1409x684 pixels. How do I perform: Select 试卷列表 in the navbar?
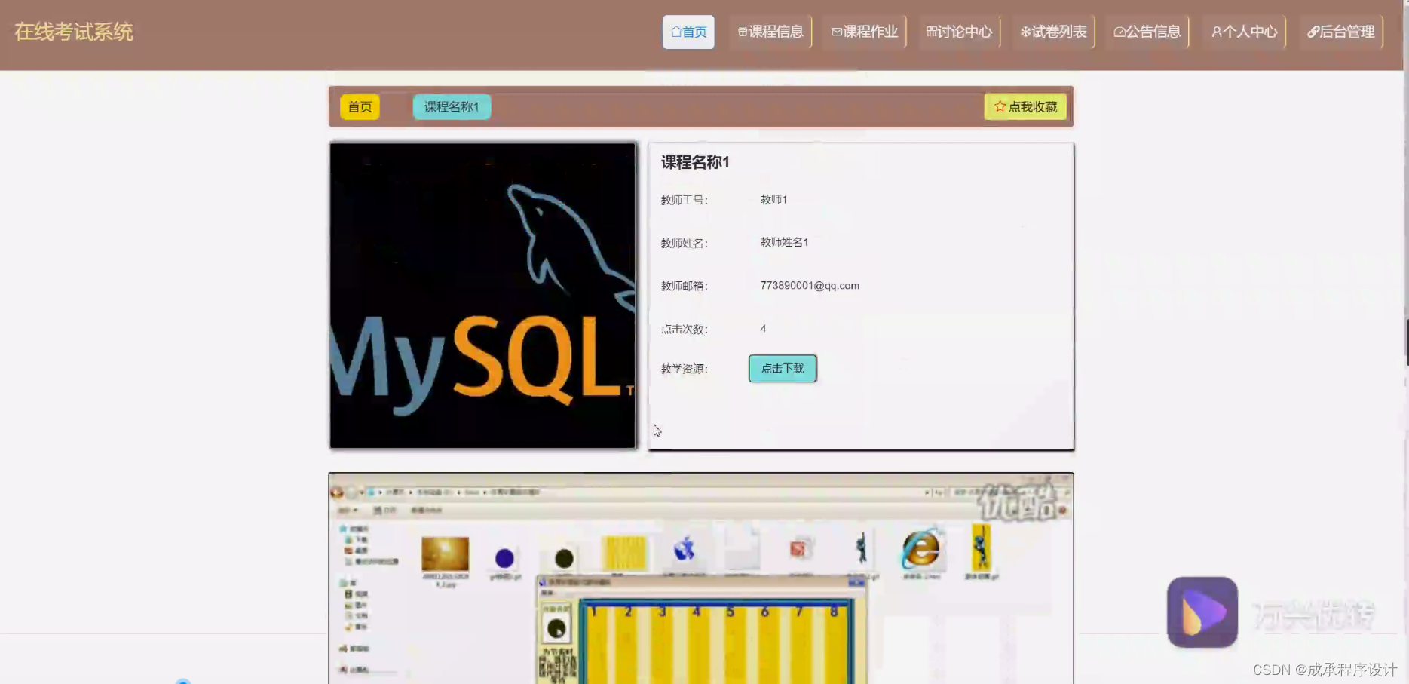tap(1053, 32)
